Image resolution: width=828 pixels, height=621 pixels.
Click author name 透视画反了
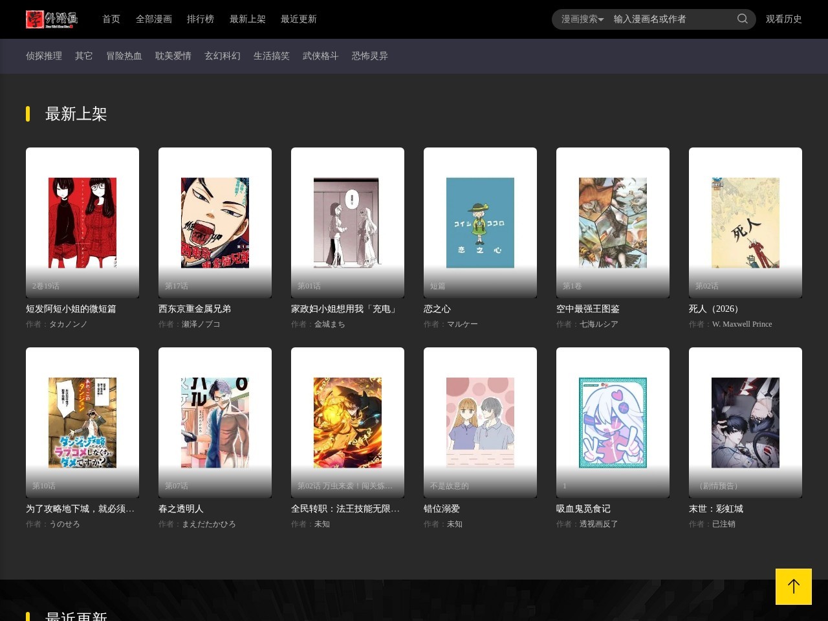(x=599, y=524)
